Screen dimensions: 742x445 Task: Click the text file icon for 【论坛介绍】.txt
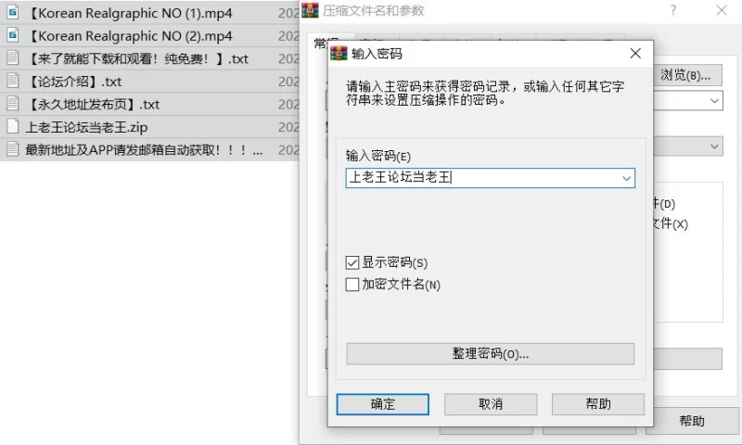(13, 81)
